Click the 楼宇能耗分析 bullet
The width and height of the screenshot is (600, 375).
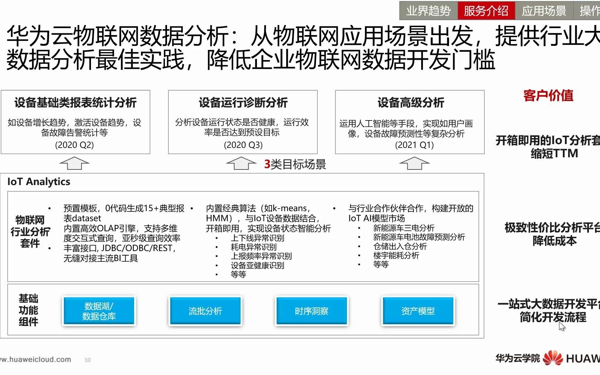(x=396, y=255)
